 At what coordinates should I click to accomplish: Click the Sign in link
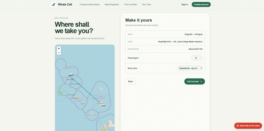pyautogui.click(x=184, y=5)
